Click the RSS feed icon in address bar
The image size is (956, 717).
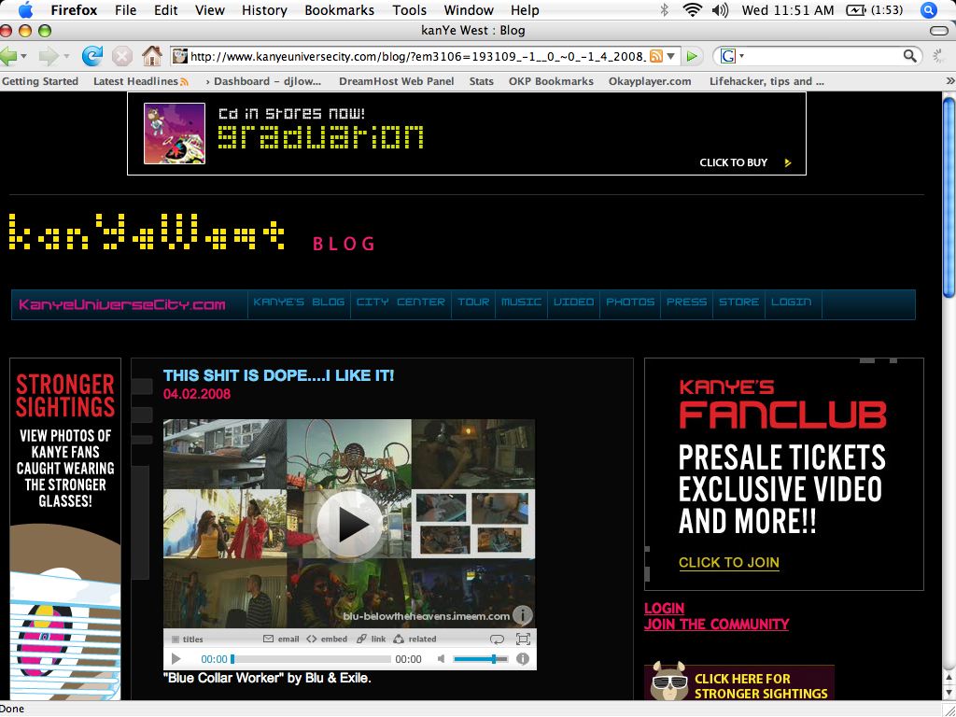coord(656,56)
